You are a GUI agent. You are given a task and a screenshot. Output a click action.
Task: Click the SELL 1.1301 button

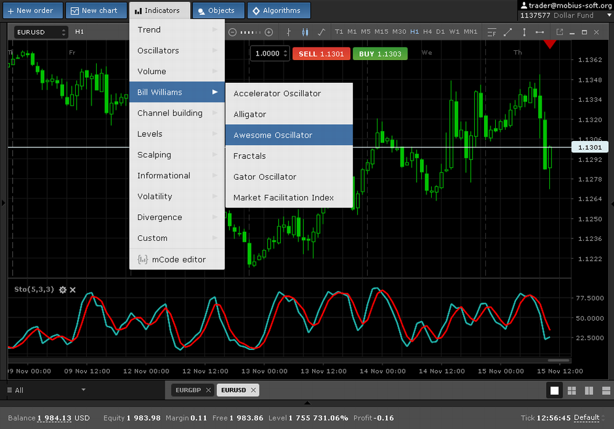[321, 54]
